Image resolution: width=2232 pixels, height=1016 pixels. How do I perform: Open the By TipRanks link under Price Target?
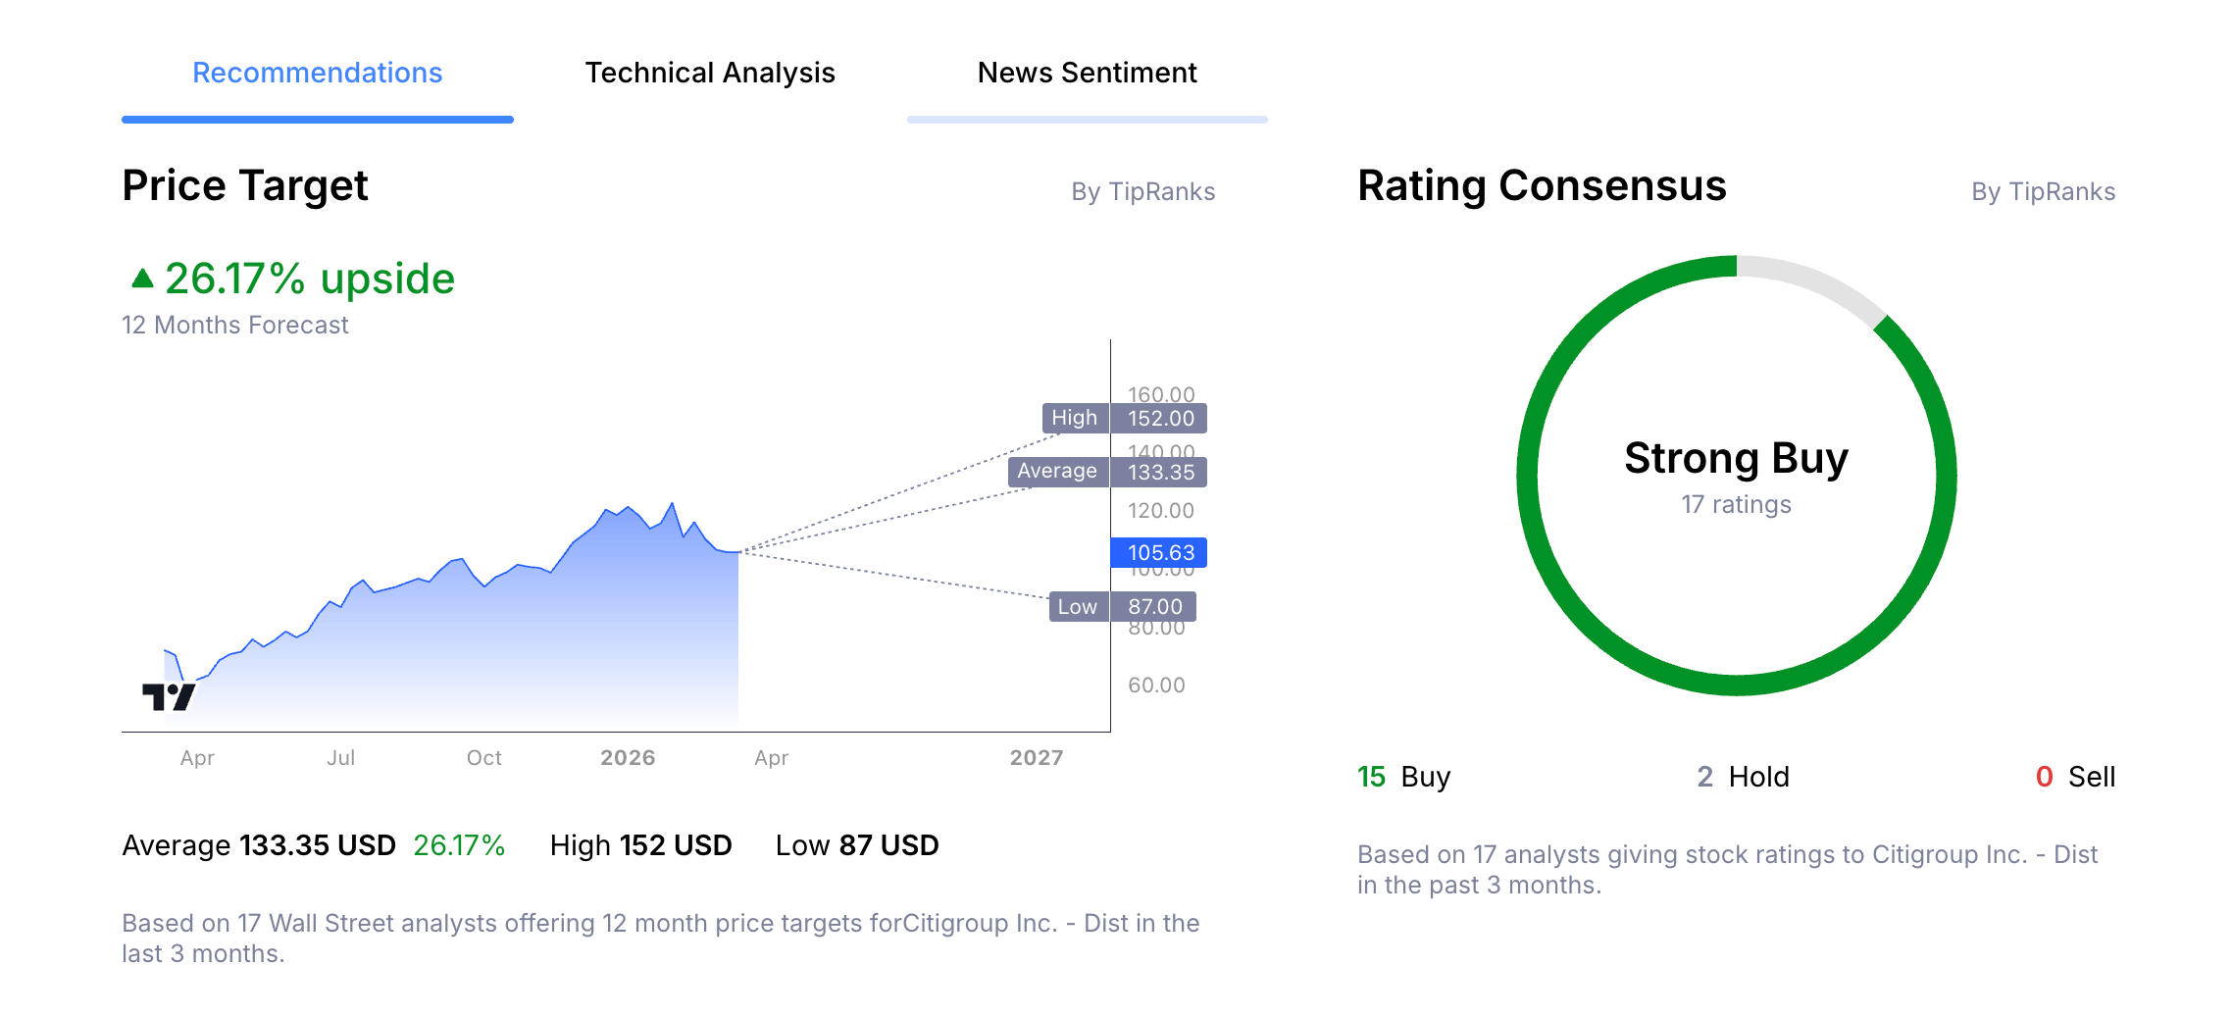pyautogui.click(x=1142, y=192)
